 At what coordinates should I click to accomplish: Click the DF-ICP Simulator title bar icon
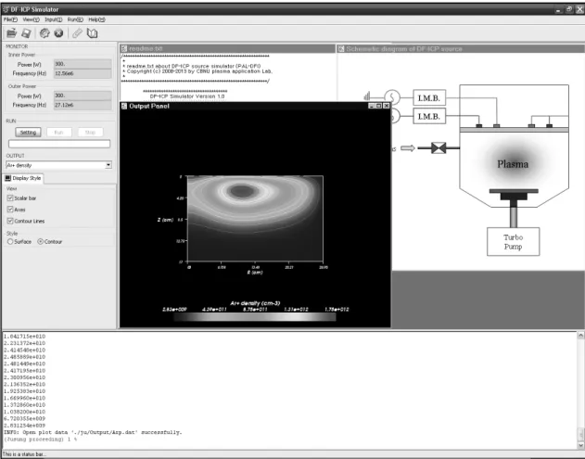point(6,9)
